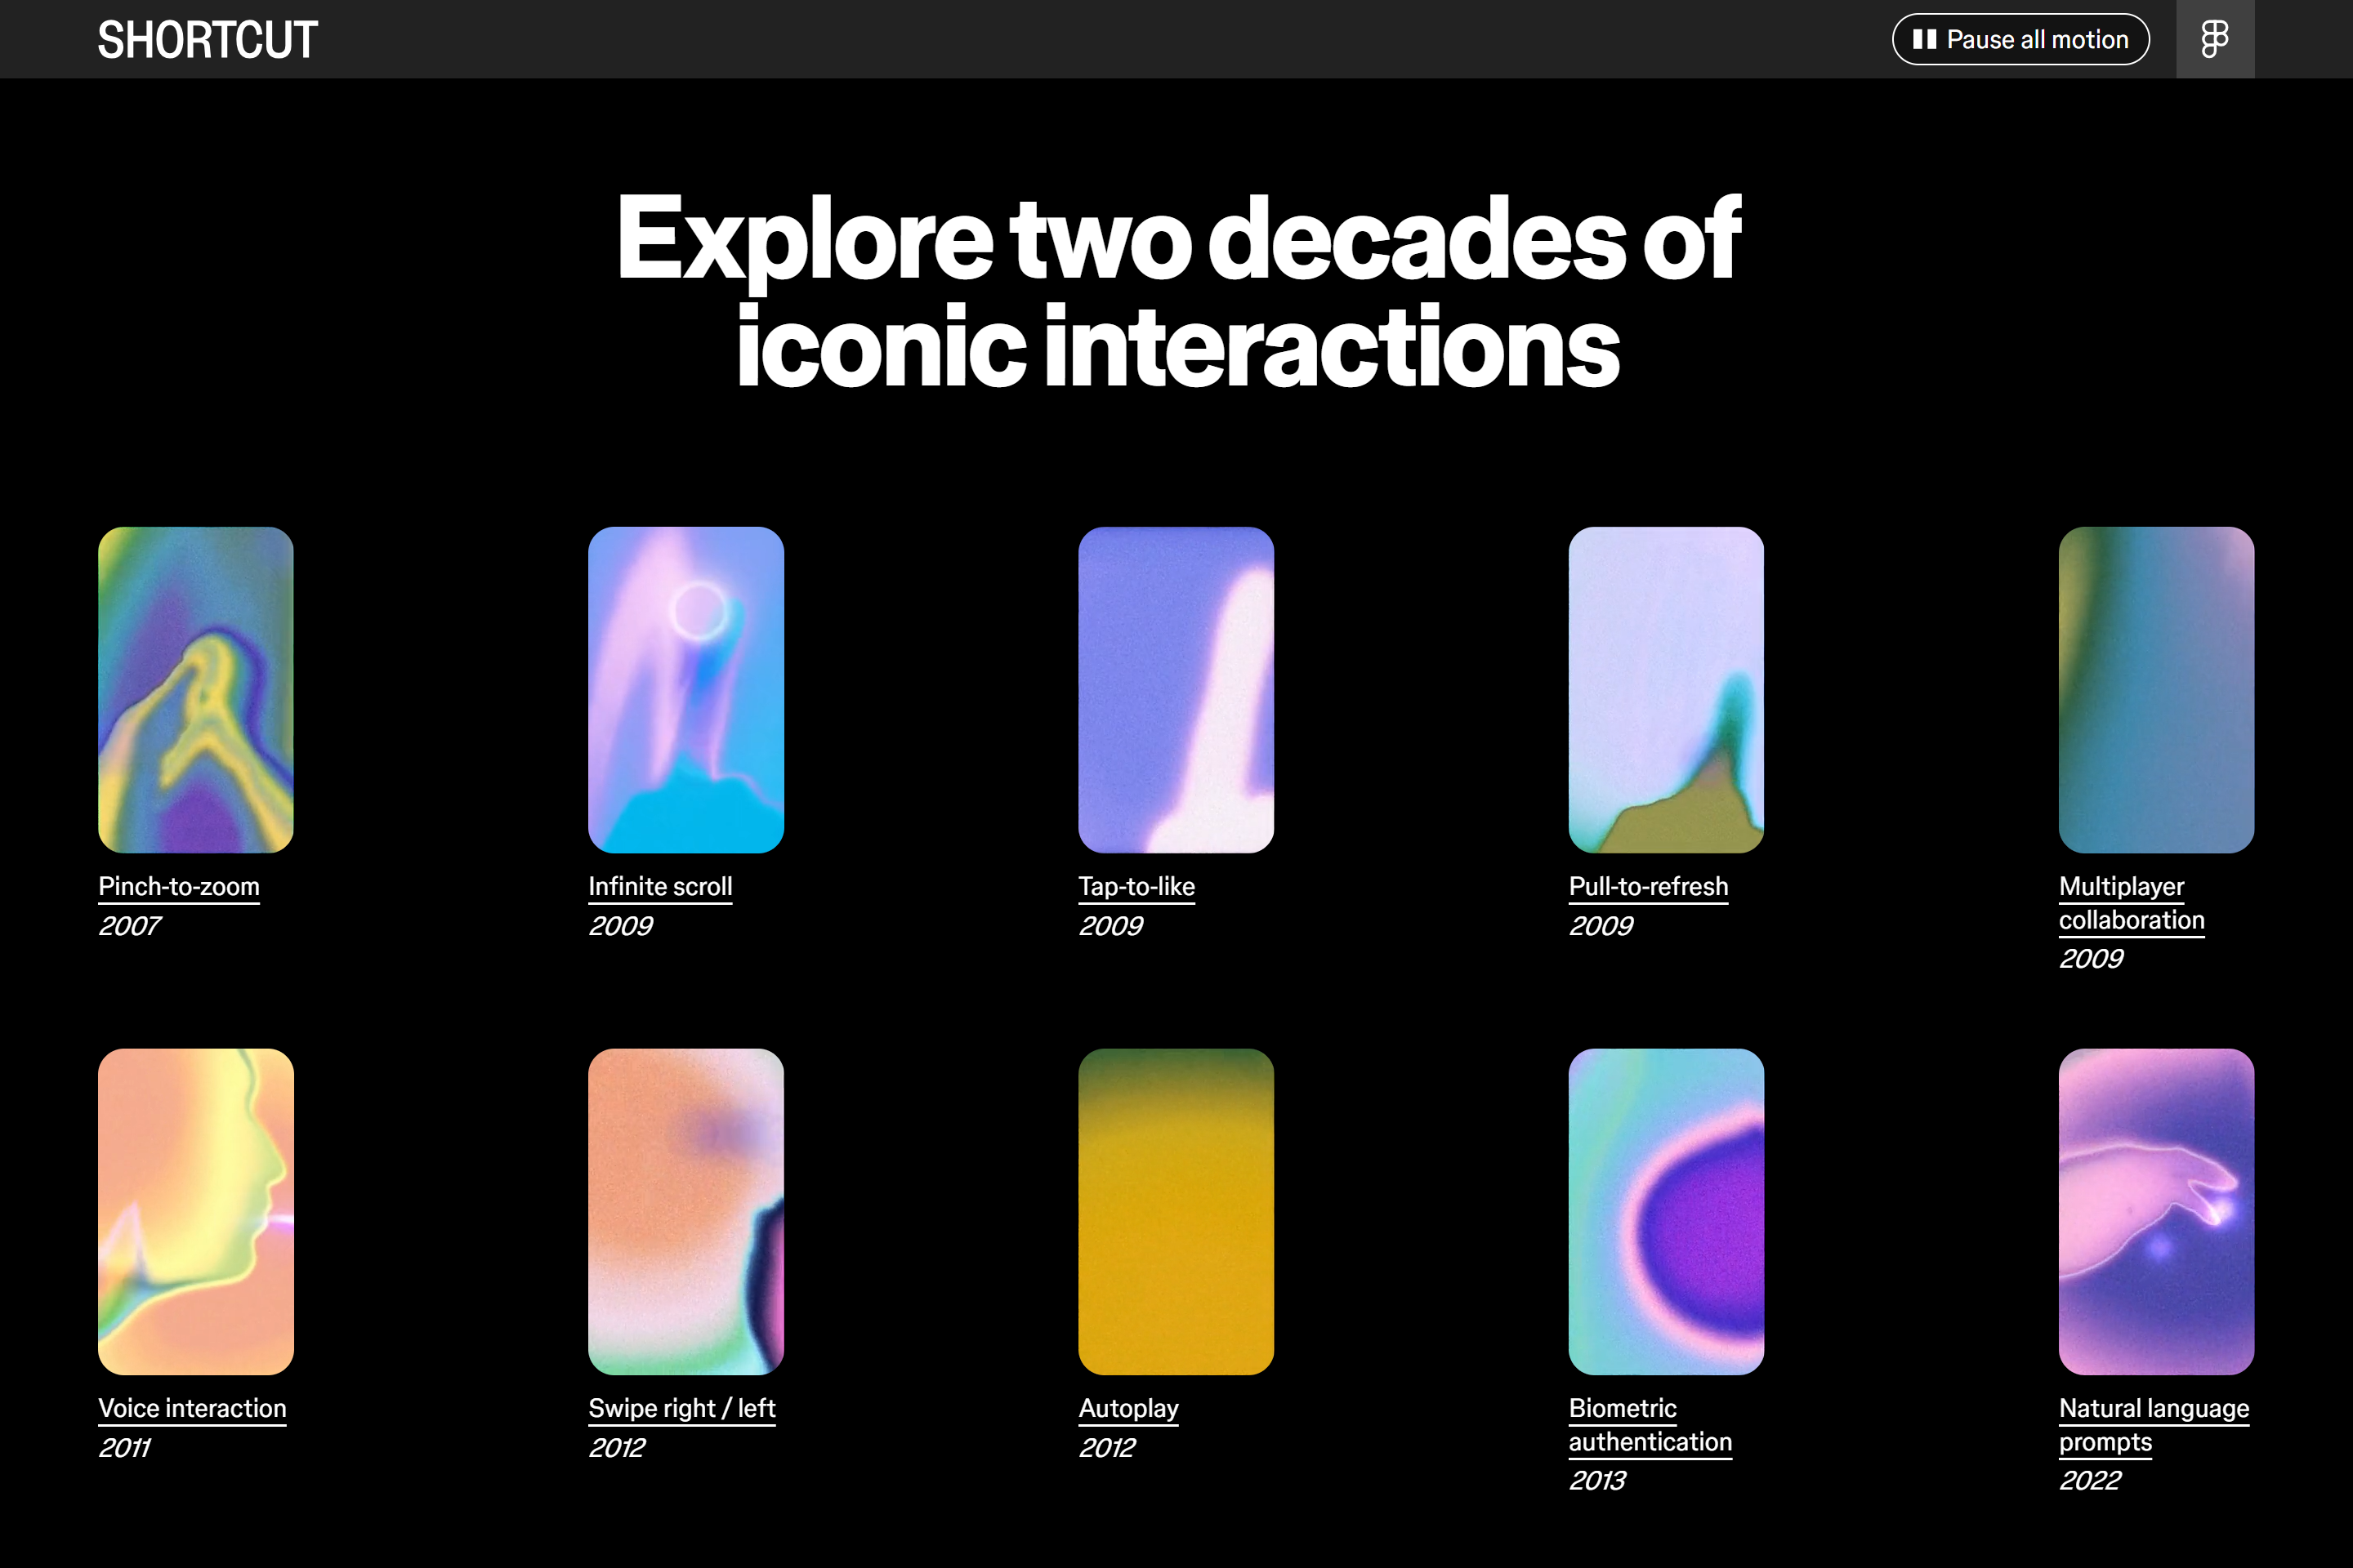Image resolution: width=2353 pixels, height=1568 pixels.
Task: Open the Infinite scroll thumbnail card
Action: point(685,689)
